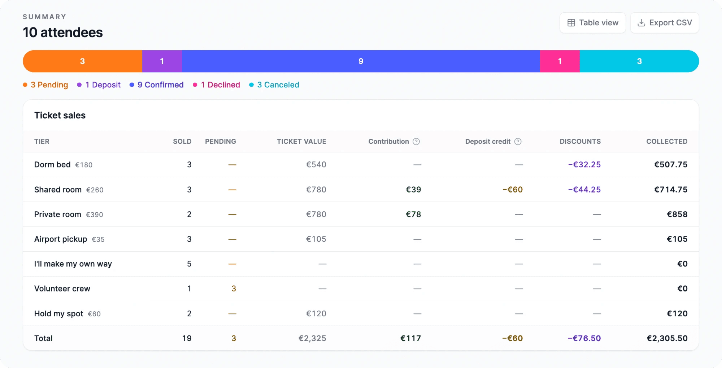Click the '1 Deposit' legend label

(x=103, y=85)
